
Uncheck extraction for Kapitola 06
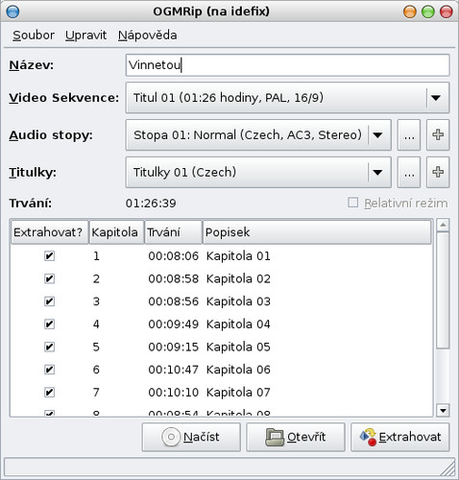tap(49, 370)
